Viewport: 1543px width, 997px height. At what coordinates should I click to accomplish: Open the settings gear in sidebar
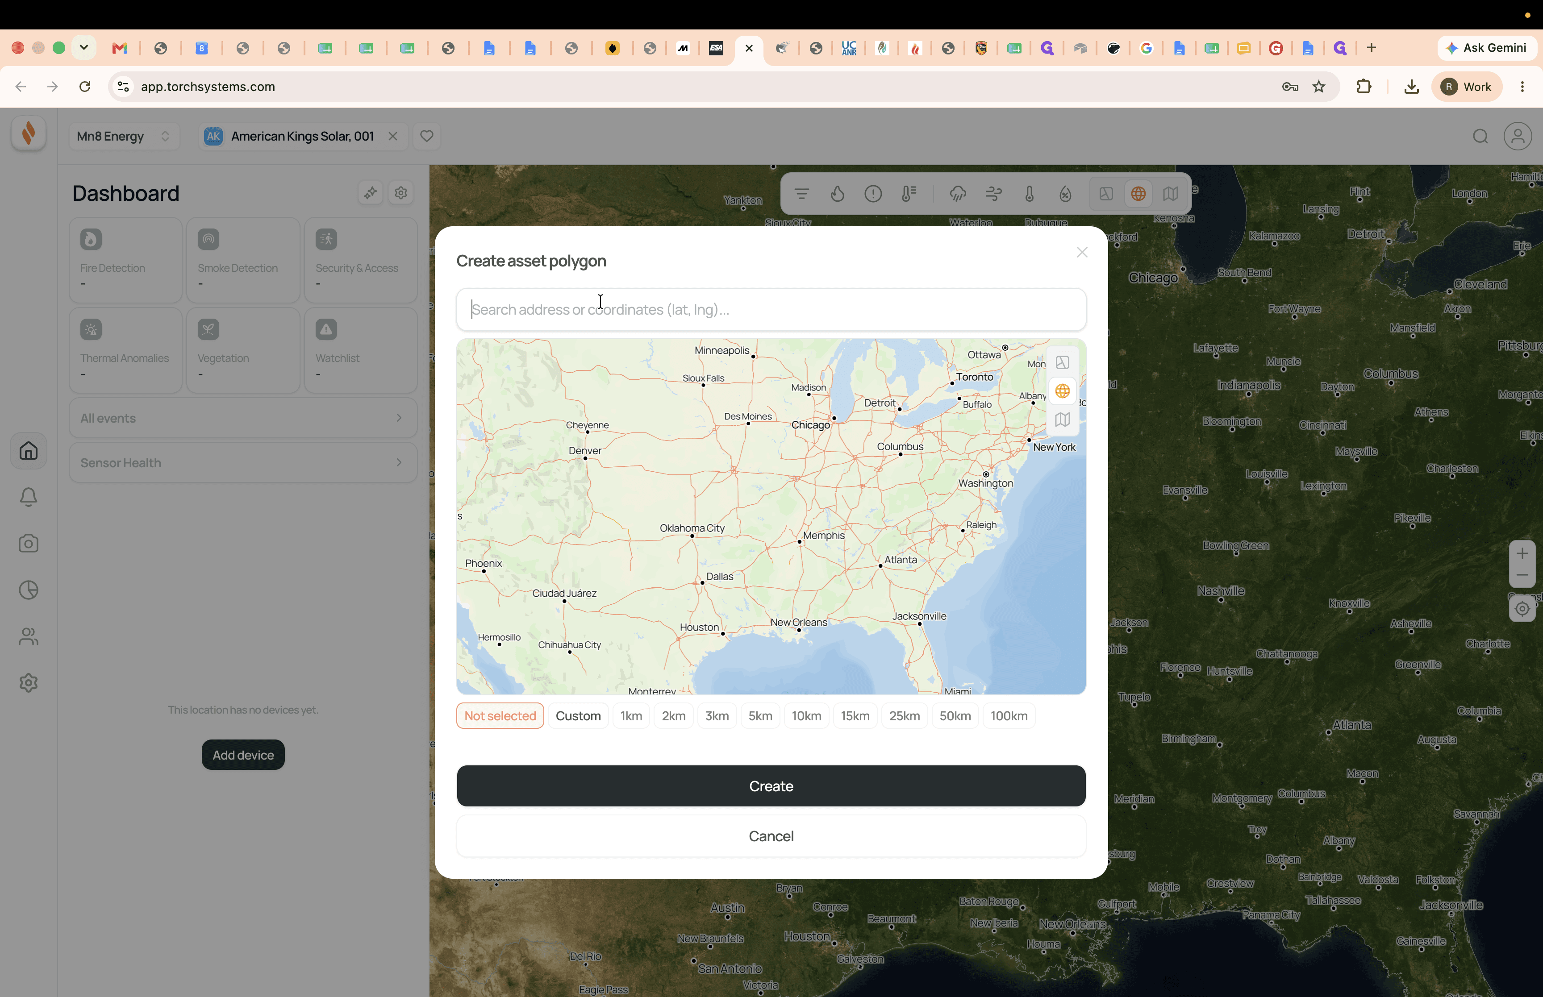pos(29,682)
